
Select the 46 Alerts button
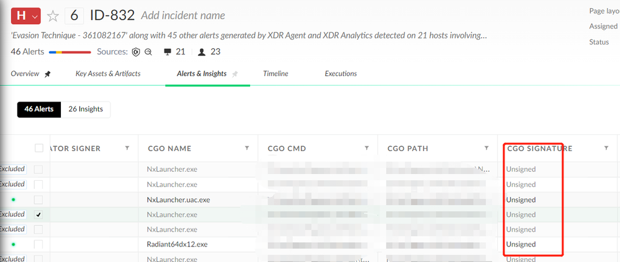39,109
